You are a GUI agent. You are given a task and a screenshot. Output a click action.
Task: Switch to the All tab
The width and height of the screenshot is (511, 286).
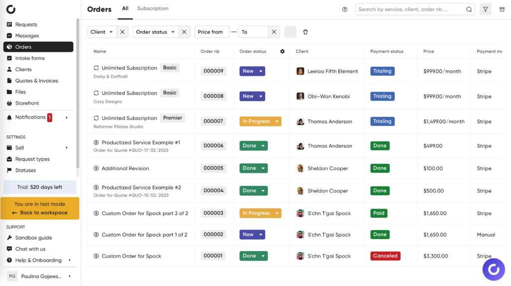point(125,8)
